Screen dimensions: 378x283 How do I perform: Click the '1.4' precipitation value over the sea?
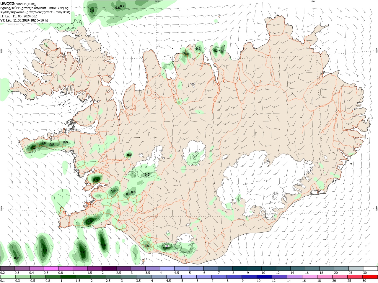pyautogui.click(x=103, y=245)
